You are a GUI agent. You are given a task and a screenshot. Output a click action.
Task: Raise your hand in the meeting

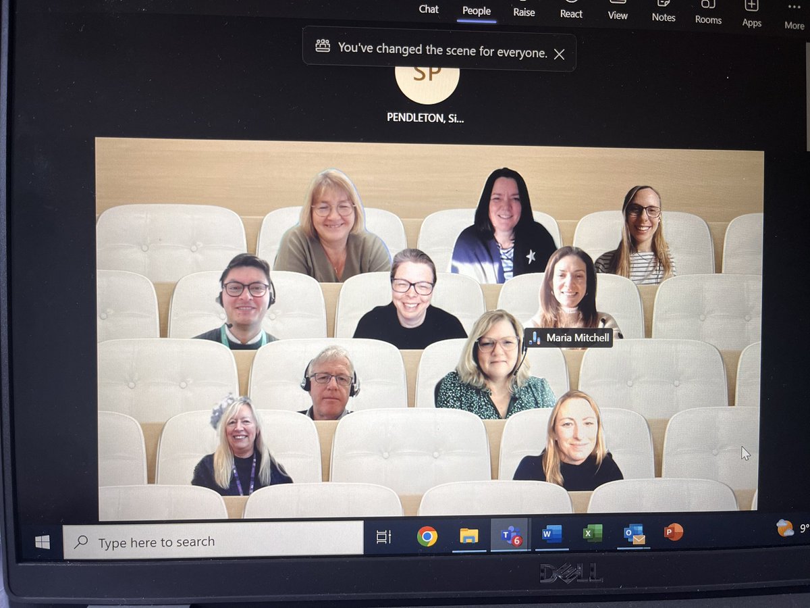[524, 11]
